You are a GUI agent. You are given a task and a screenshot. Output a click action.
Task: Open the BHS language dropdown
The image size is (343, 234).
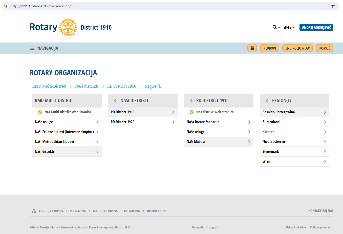[x=289, y=27]
